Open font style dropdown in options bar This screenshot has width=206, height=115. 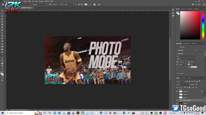pyautogui.click(x=40, y=4)
